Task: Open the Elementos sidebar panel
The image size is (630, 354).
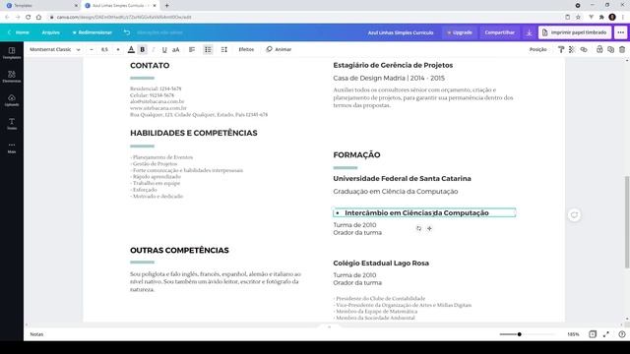Action: pyautogui.click(x=12, y=77)
